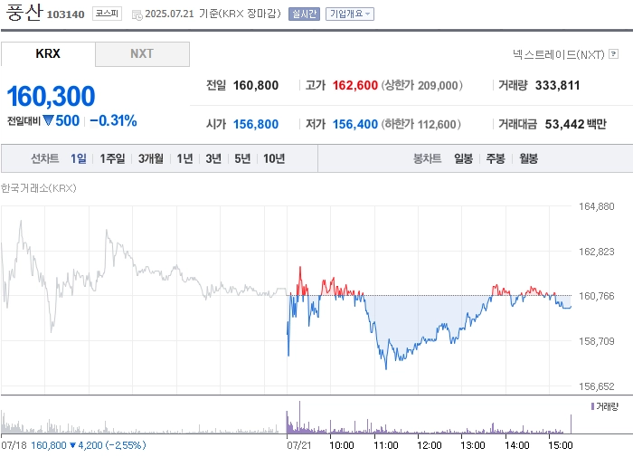Click the 14:00 time axis label
Viewport: 633px width, 457px height.
(517, 445)
